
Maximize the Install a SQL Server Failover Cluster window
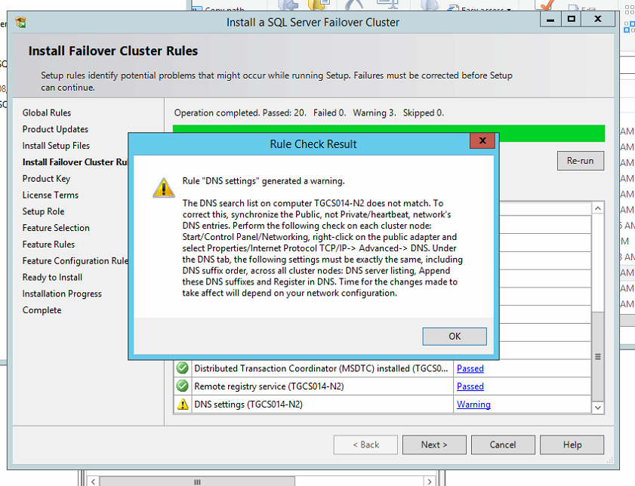coord(572,20)
